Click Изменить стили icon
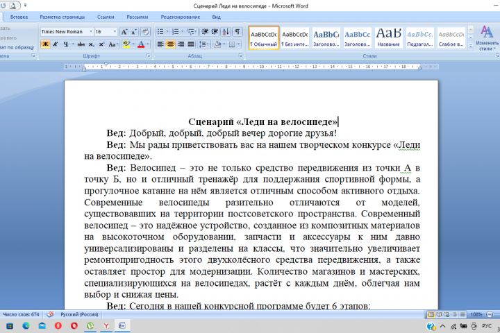This screenshot has width=500, height=333. [x=487, y=38]
